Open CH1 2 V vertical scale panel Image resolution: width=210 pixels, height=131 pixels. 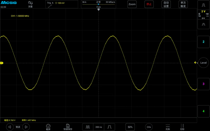point(203,15)
